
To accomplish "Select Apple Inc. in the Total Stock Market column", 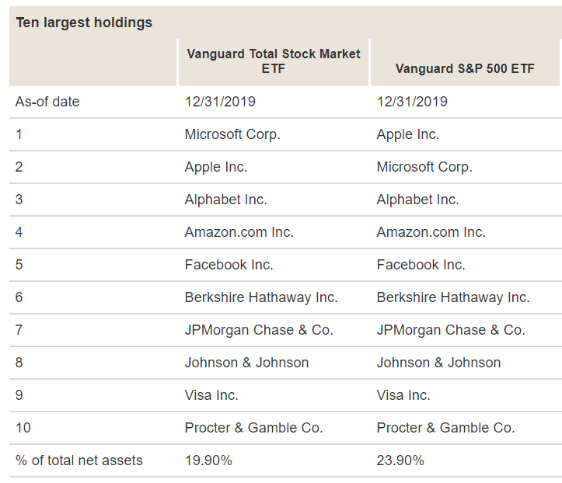I will tap(216, 167).
